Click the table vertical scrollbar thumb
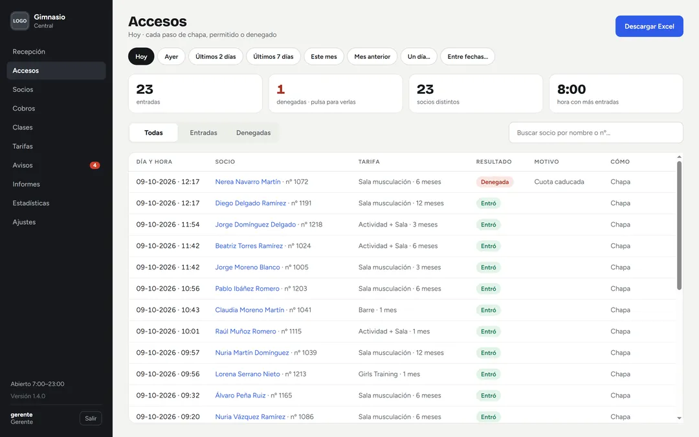This screenshot has width=699, height=437. click(x=679, y=226)
